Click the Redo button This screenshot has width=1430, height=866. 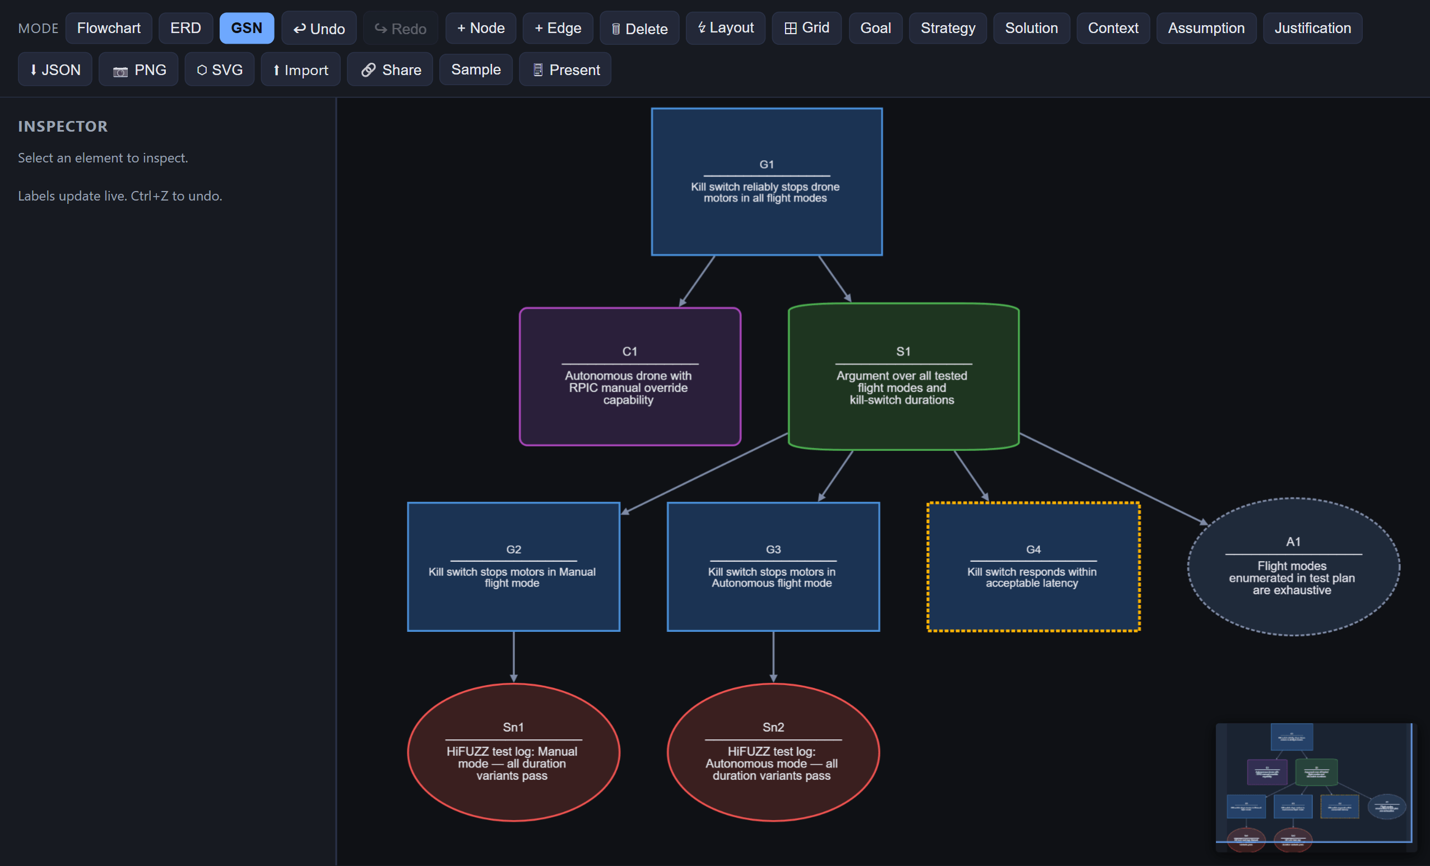click(x=401, y=28)
